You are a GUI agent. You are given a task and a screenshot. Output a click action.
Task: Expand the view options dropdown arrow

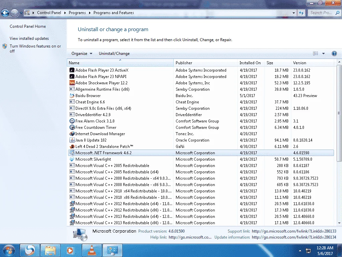coord(323,54)
